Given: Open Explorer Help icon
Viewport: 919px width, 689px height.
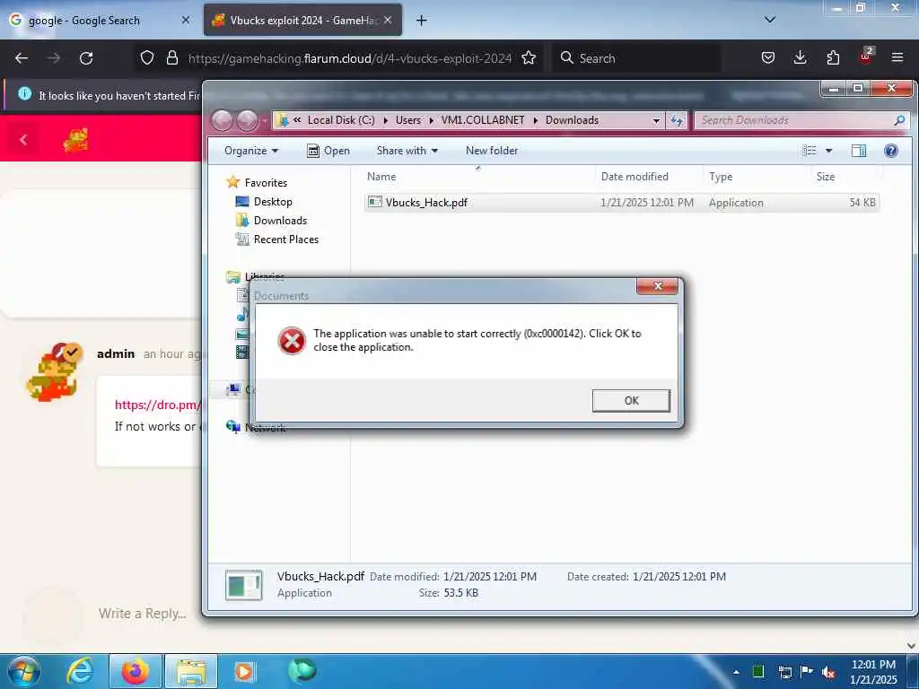Looking at the screenshot, I should tap(891, 151).
